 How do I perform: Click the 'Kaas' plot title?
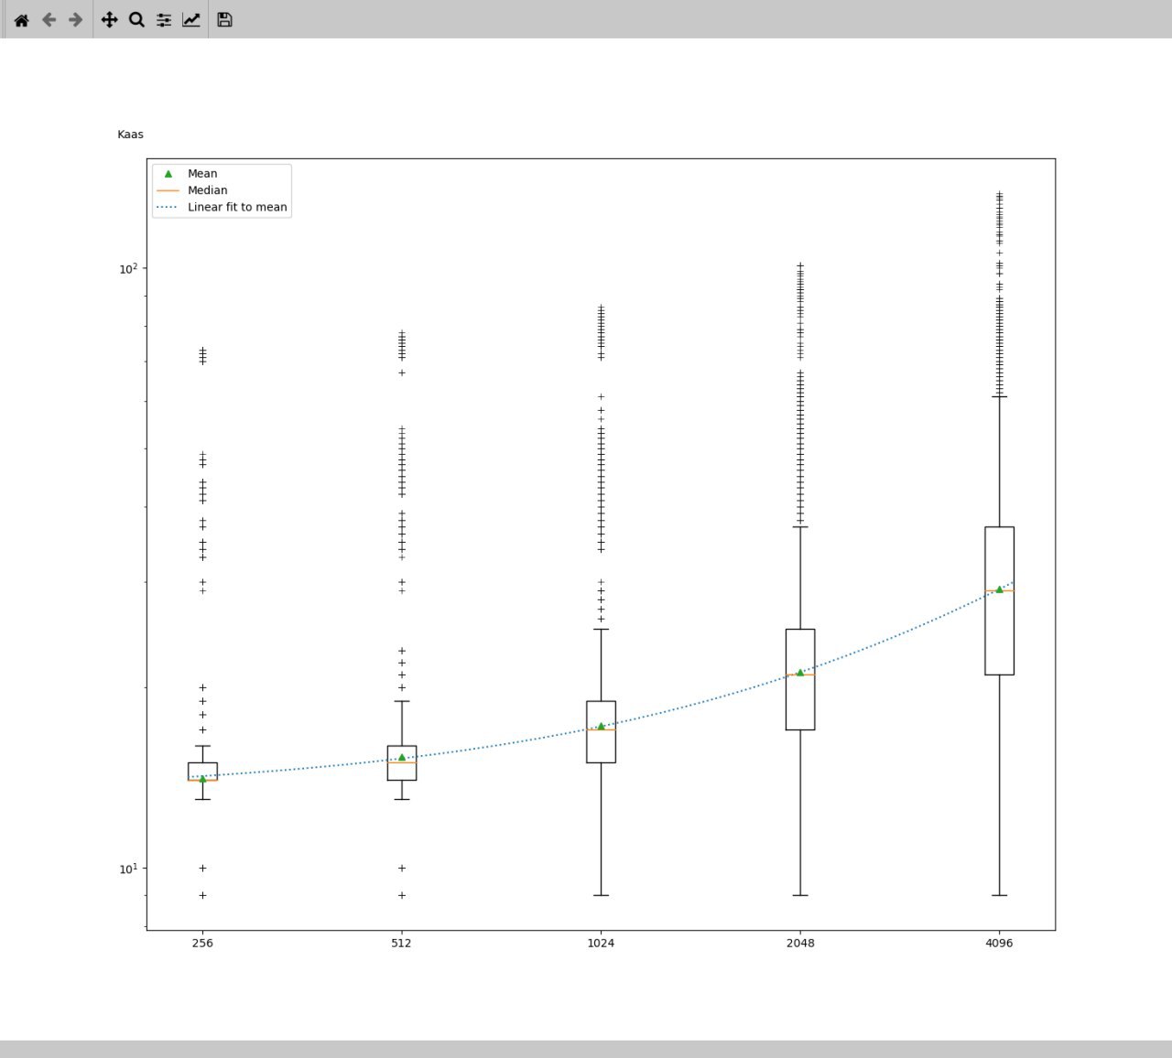pyautogui.click(x=130, y=135)
